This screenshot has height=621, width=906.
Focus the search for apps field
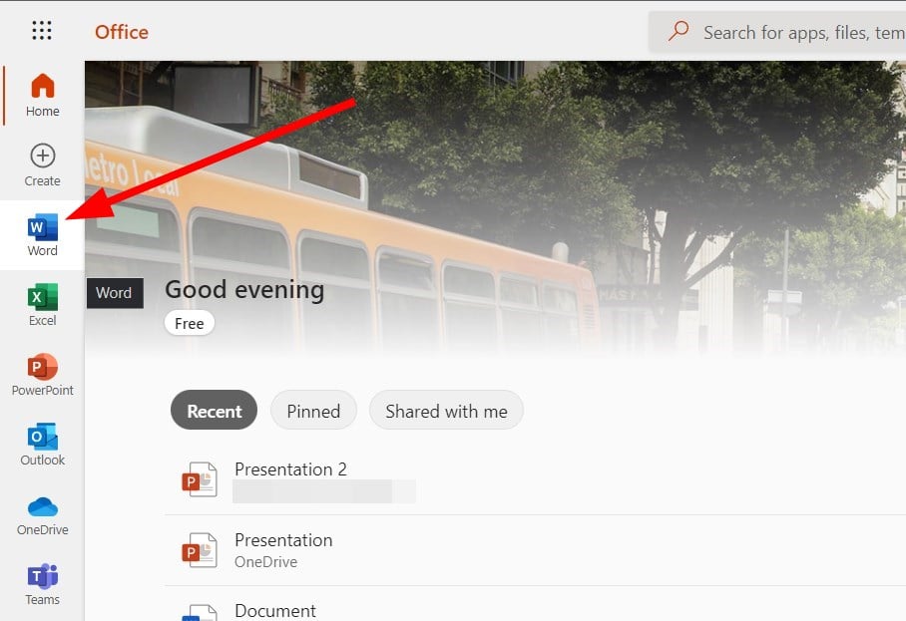click(777, 32)
